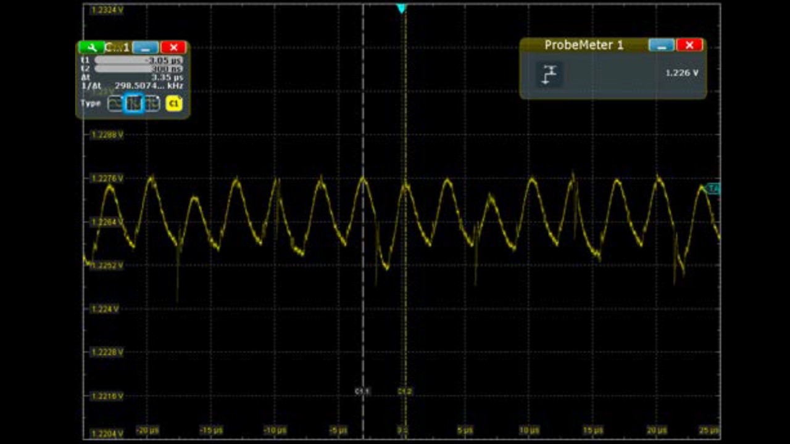
Task: Select the second cursor label at bottom of grid
Action: point(405,391)
